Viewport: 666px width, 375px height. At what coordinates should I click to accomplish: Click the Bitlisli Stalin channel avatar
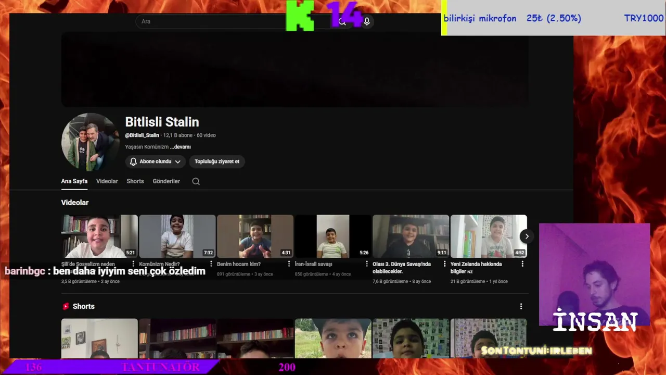91,142
